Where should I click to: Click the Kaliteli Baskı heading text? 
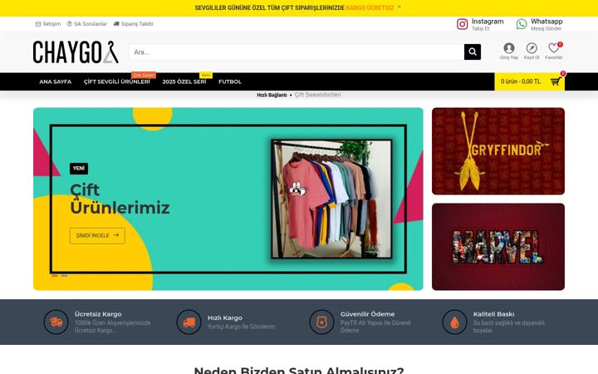click(493, 314)
